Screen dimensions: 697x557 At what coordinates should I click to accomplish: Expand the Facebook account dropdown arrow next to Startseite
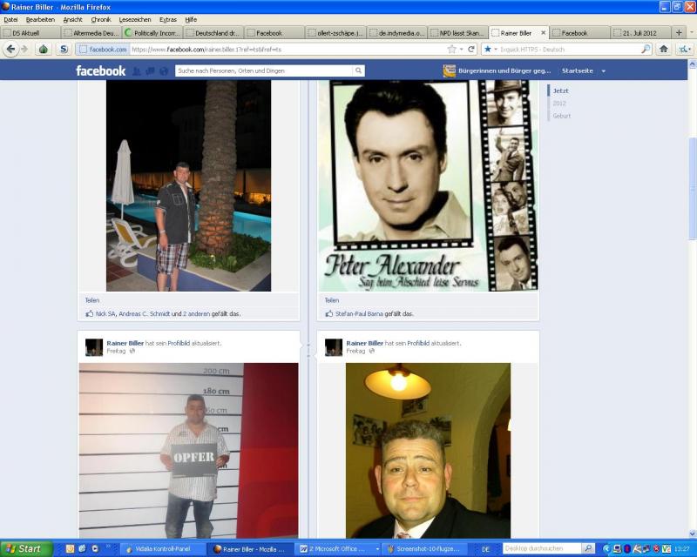pos(603,71)
